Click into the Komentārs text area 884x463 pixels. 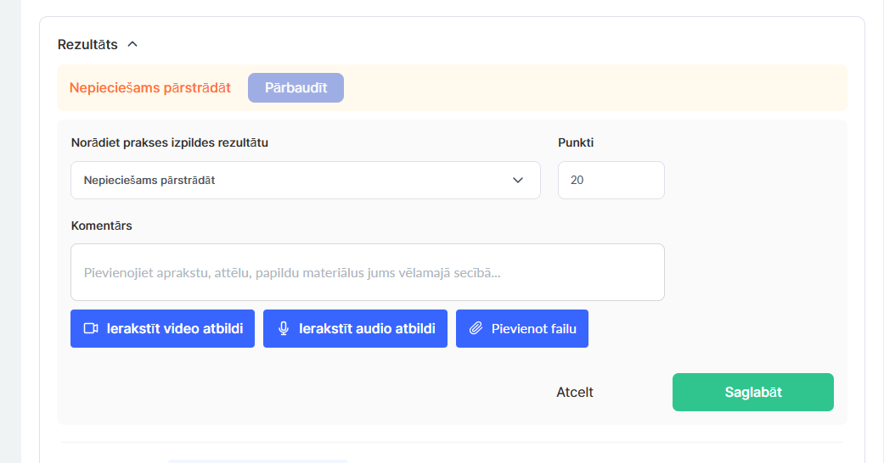[x=367, y=272]
